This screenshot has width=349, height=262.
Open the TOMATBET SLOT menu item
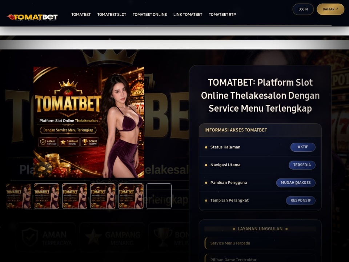[x=112, y=15]
